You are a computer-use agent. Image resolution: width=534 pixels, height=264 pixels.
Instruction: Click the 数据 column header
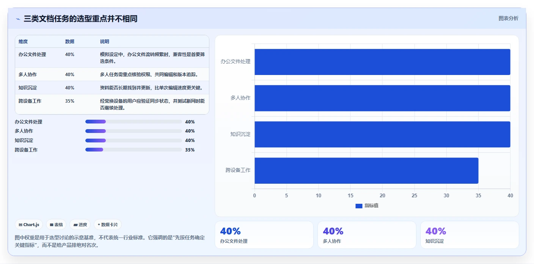[70, 42]
